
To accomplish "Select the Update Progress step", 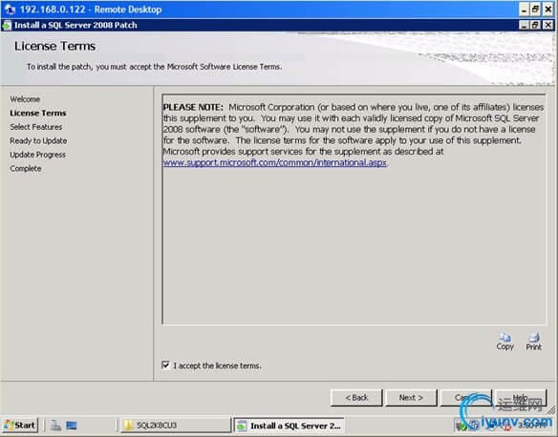I will (x=37, y=155).
